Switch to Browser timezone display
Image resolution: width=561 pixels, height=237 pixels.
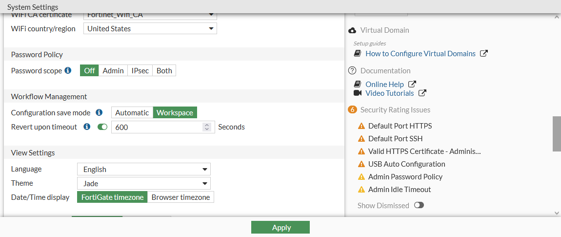(x=180, y=197)
